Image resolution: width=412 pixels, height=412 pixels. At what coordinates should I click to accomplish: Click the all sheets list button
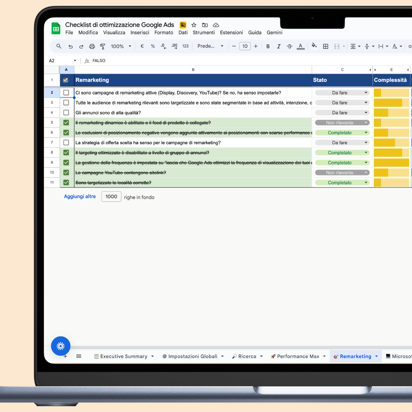pyautogui.click(x=79, y=356)
